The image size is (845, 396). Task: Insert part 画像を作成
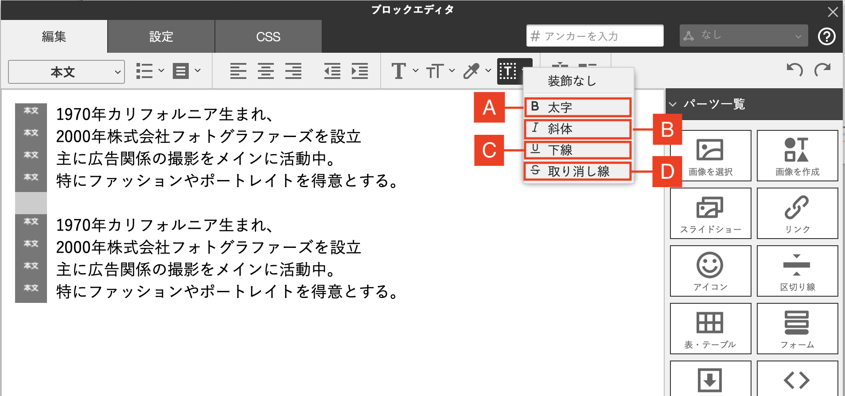click(798, 156)
